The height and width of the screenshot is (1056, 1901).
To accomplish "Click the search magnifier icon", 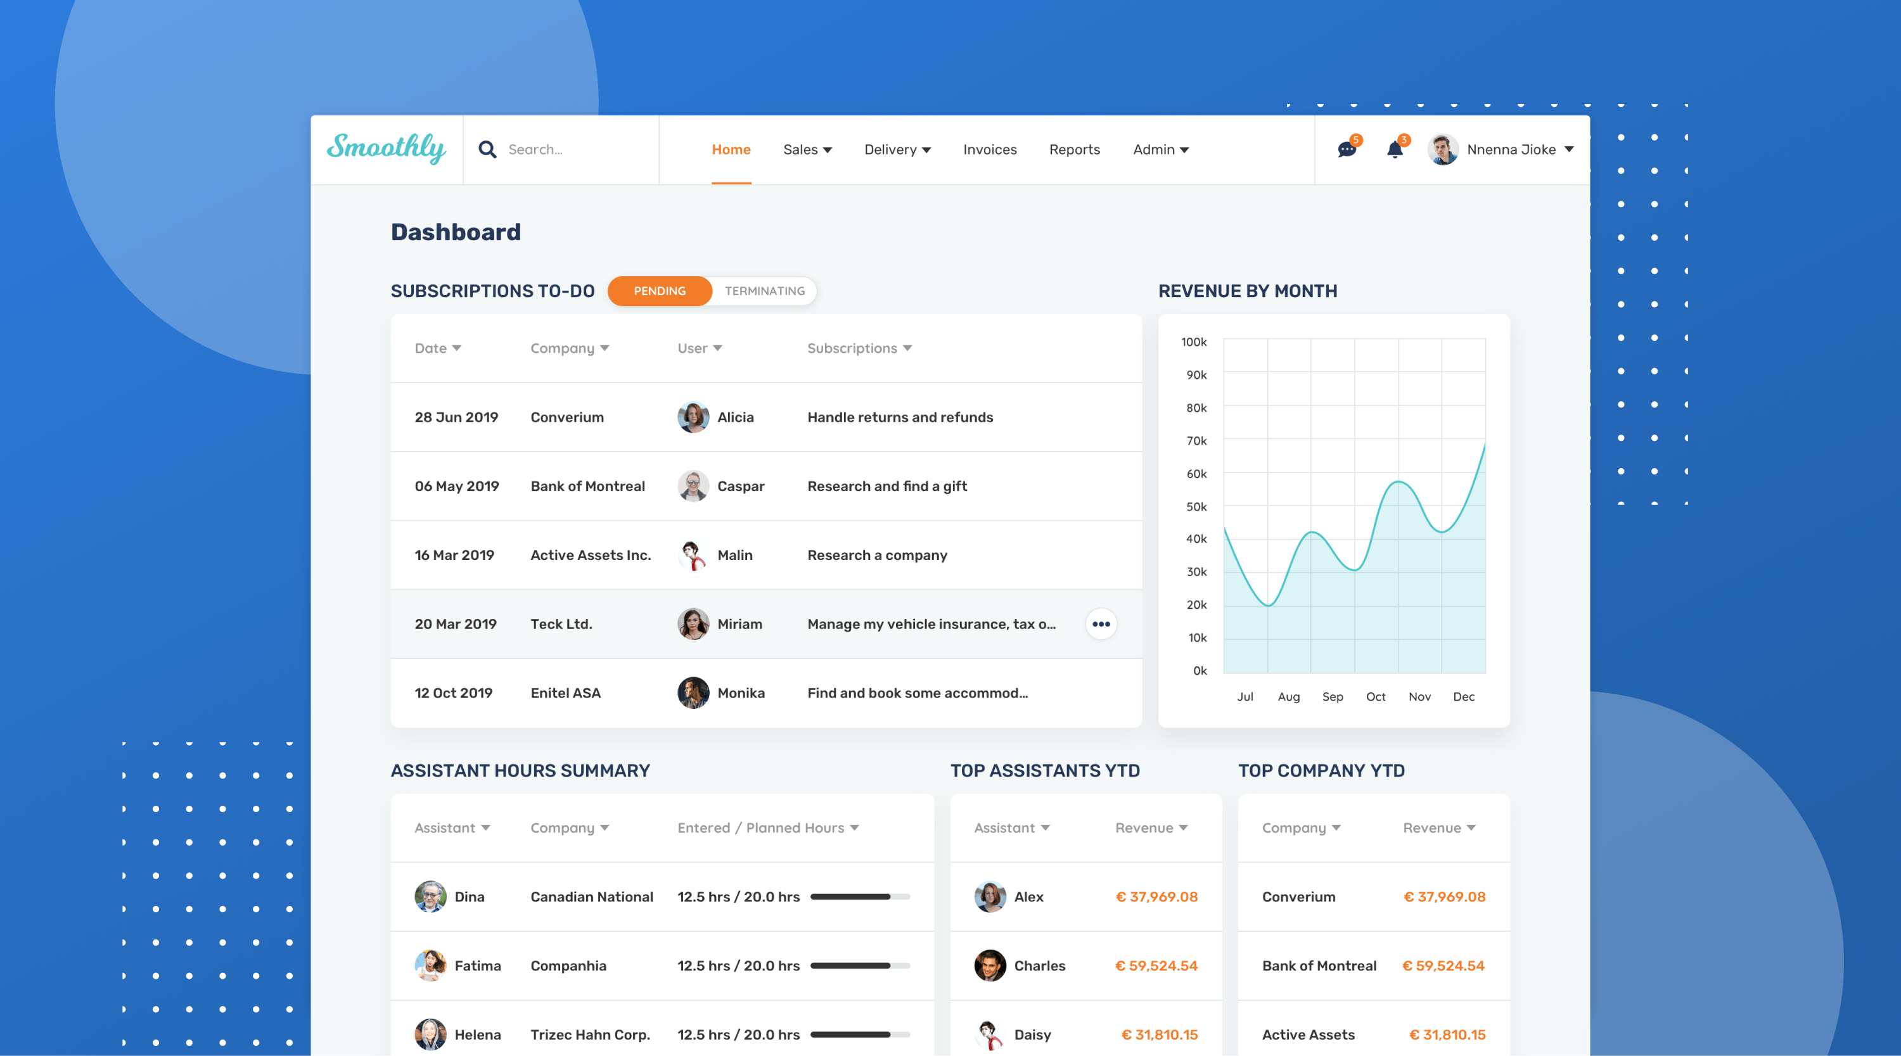I will click(487, 149).
